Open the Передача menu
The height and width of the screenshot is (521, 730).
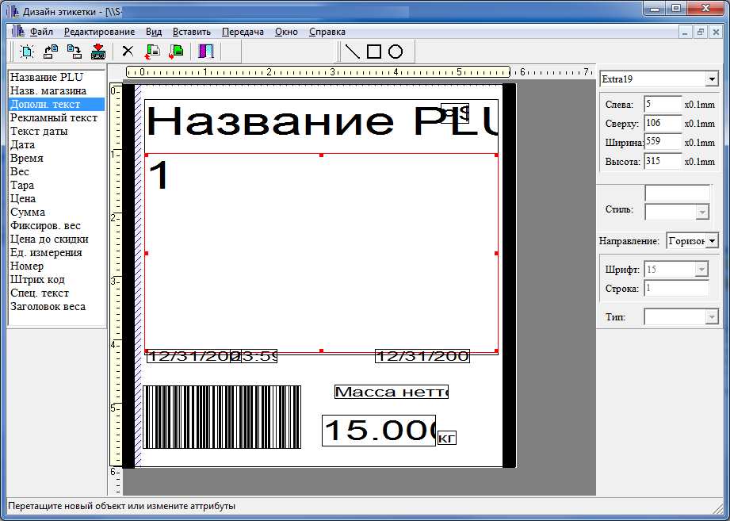243,32
